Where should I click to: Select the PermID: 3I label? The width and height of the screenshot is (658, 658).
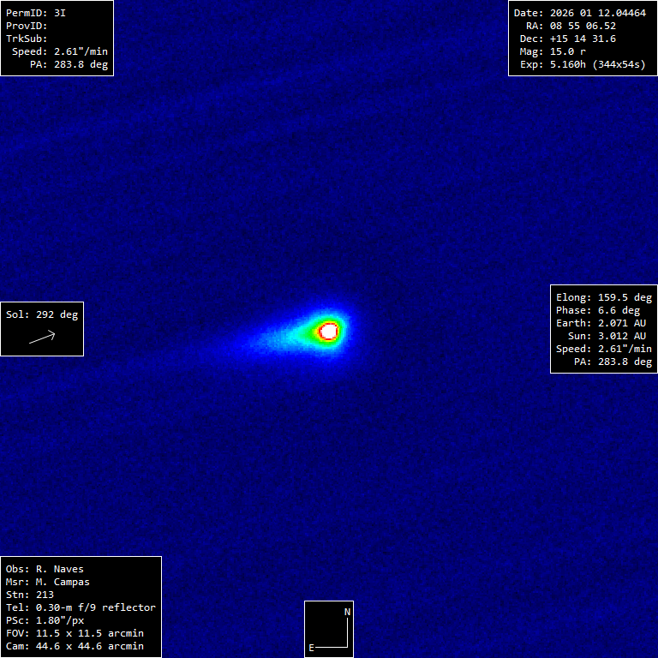coord(36,13)
